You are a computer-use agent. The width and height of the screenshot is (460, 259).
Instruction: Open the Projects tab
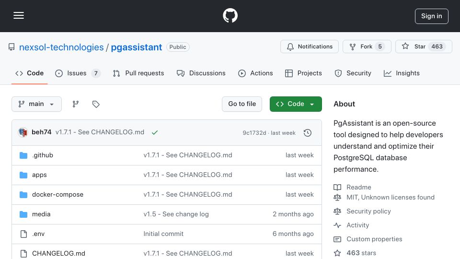[x=303, y=73]
